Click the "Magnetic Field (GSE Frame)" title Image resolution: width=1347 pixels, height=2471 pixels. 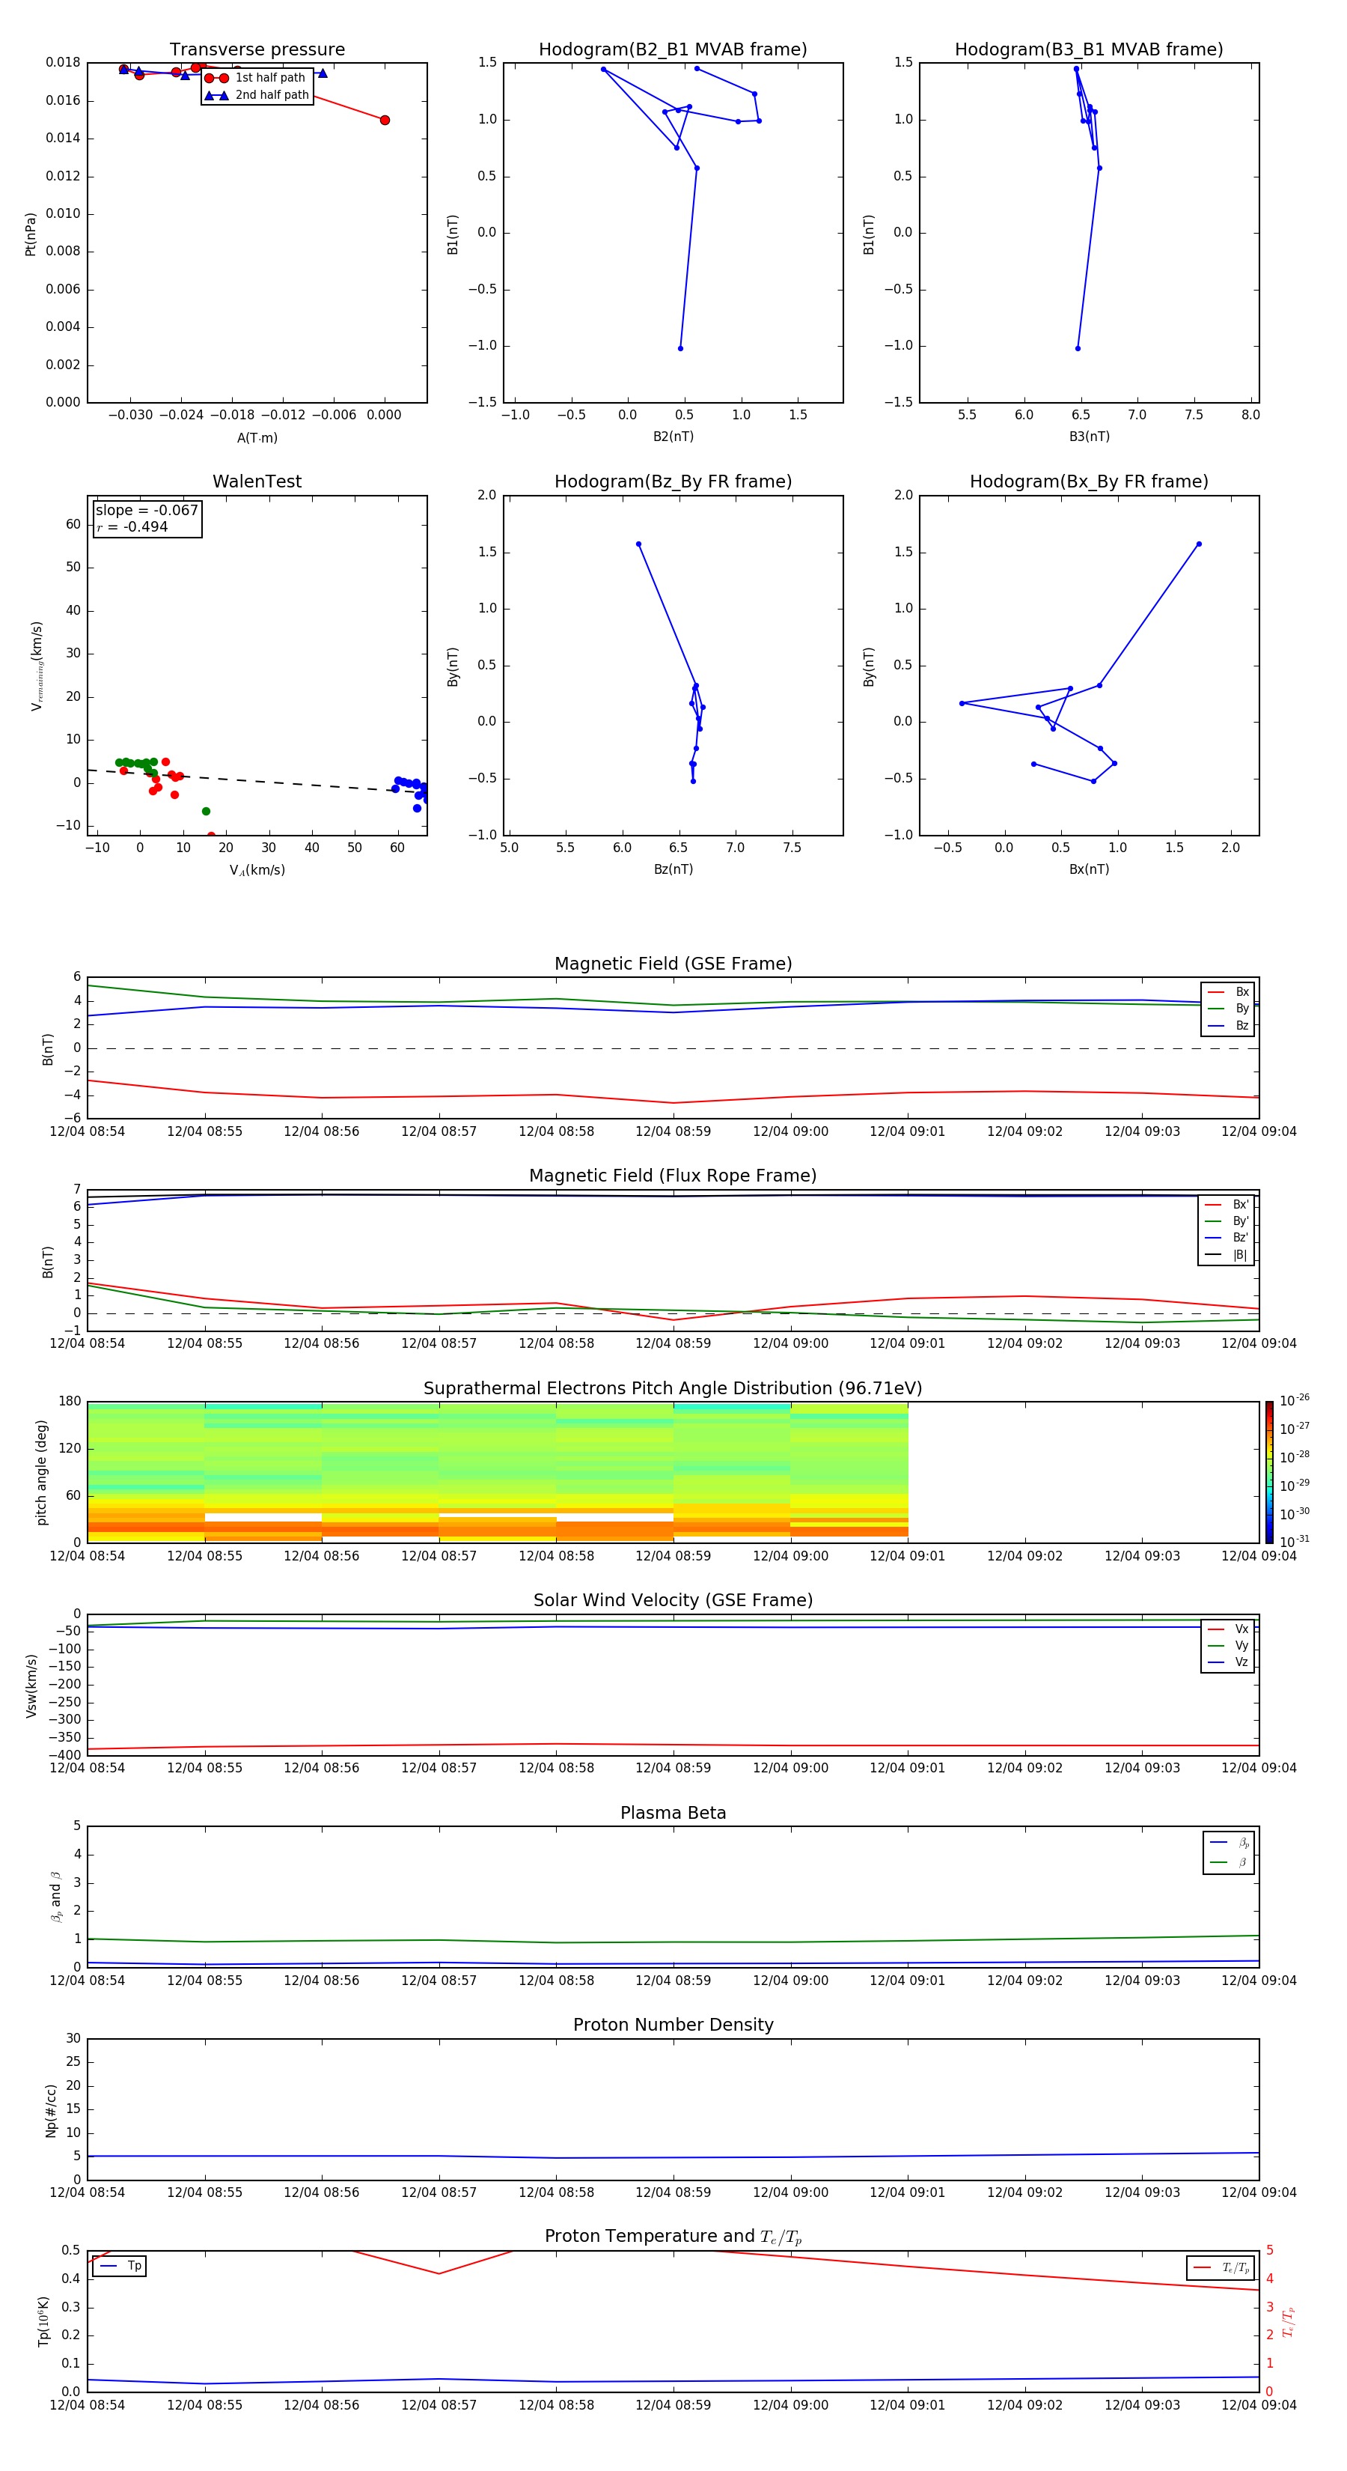673,964
